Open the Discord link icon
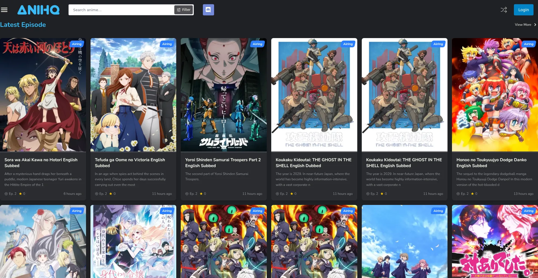 [x=208, y=10]
